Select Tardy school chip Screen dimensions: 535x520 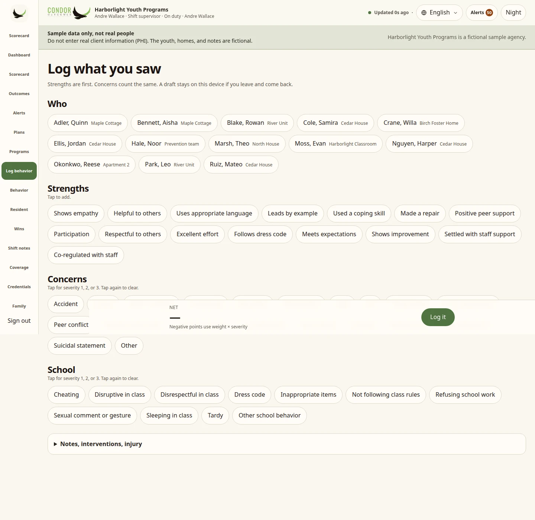tap(215, 416)
